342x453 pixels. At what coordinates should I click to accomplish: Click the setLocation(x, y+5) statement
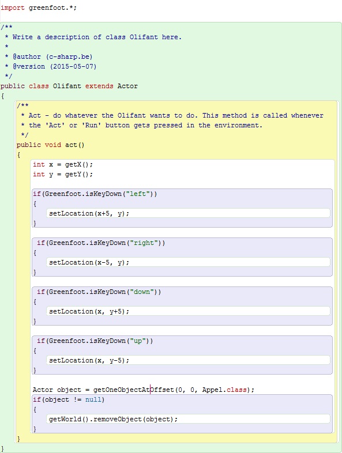click(89, 311)
